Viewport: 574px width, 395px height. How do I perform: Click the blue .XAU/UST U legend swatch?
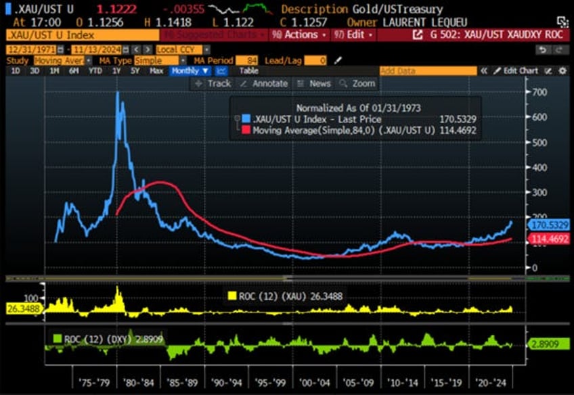(246, 119)
